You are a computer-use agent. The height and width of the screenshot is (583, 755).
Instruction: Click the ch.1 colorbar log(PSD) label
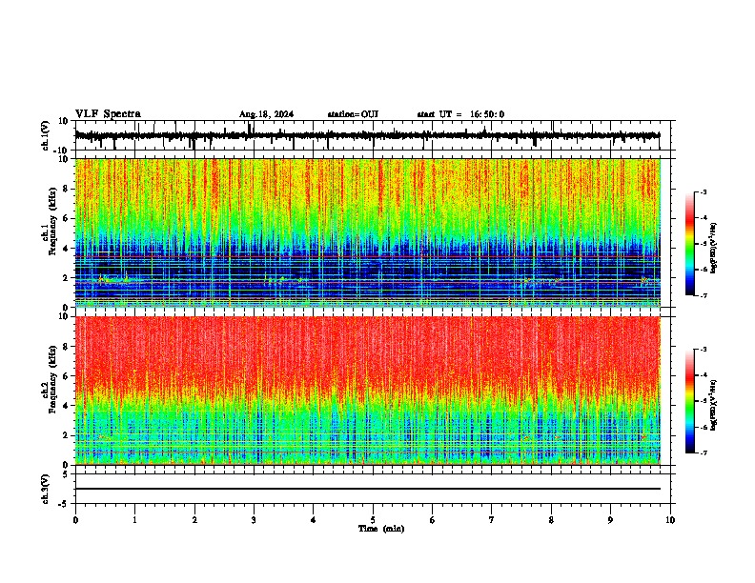[x=713, y=249]
